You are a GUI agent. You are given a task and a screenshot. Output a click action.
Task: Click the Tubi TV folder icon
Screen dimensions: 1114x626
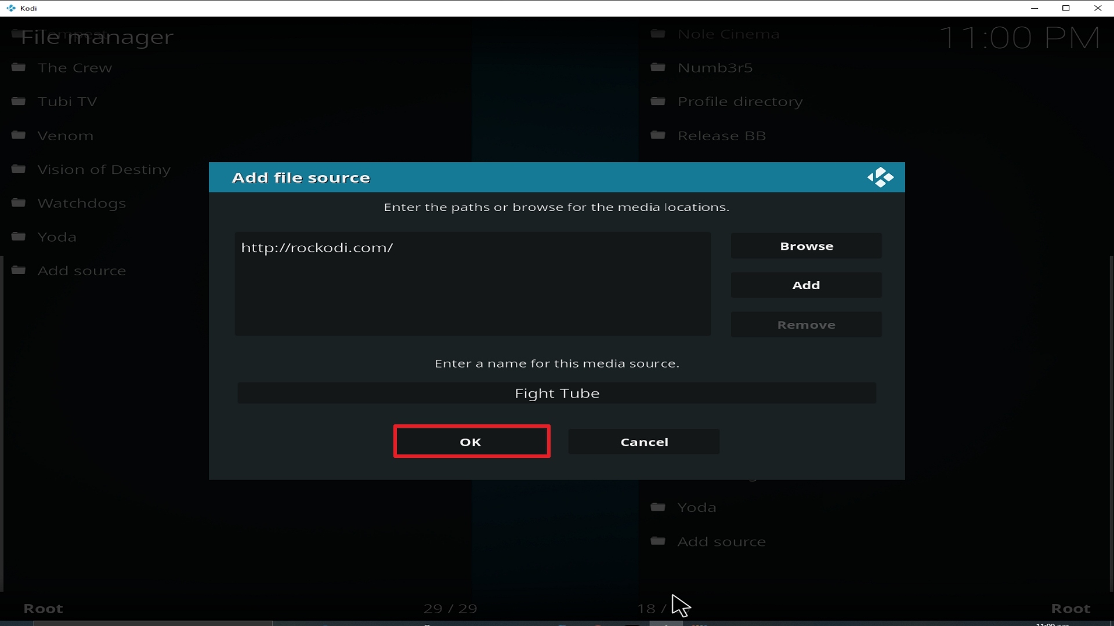click(19, 101)
